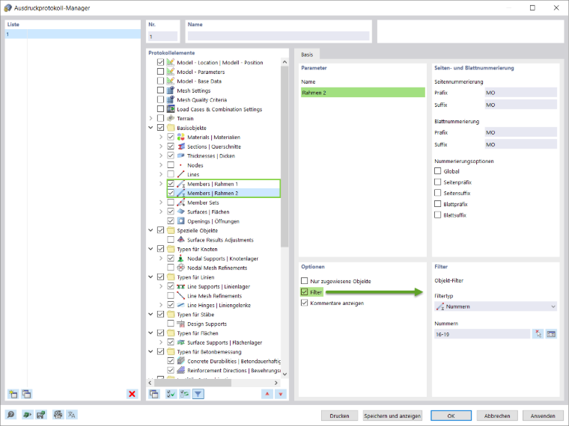Screen dimensions: 569x426
Task: Click the Seitennummerierung Präfix field
Action: (x=521, y=93)
